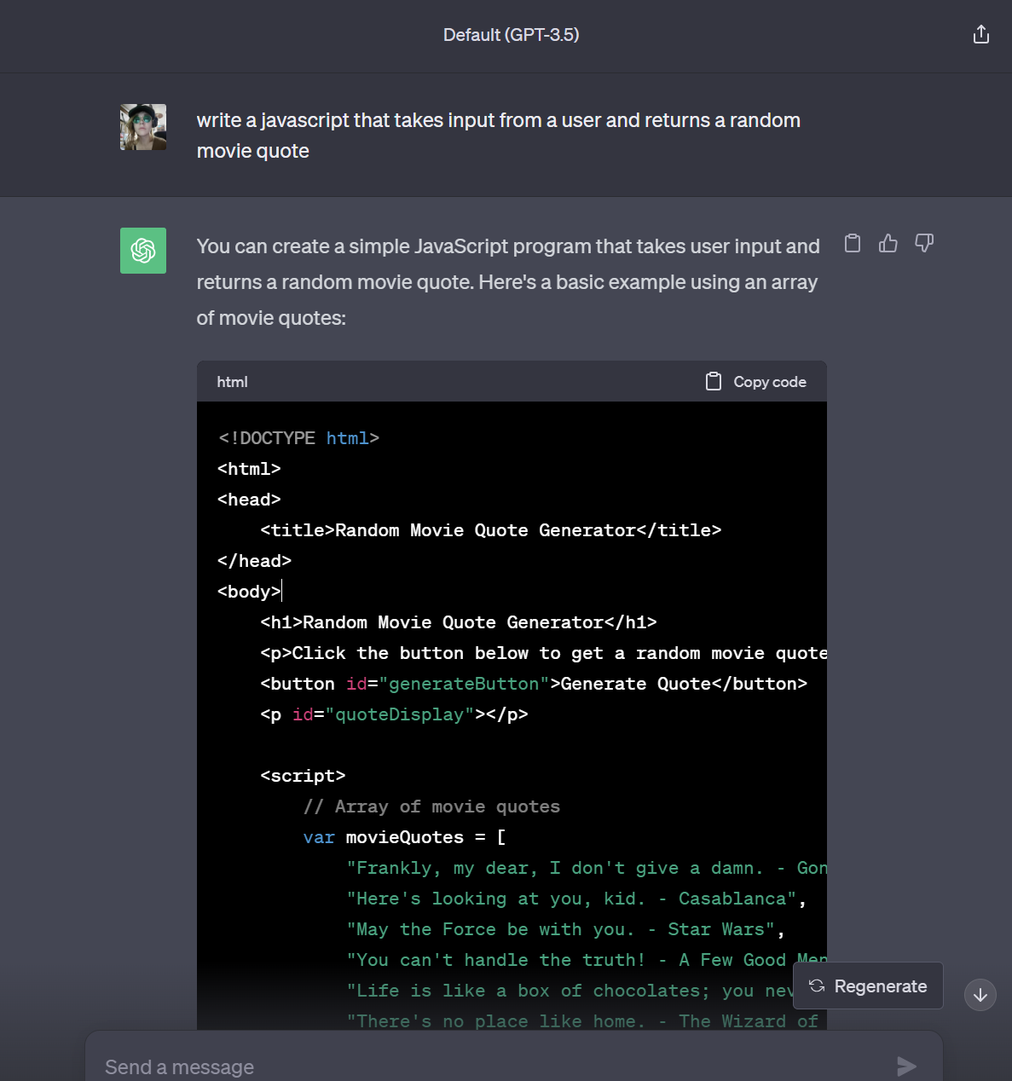Click the share conversation icon
1012x1081 pixels.
[980, 34]
